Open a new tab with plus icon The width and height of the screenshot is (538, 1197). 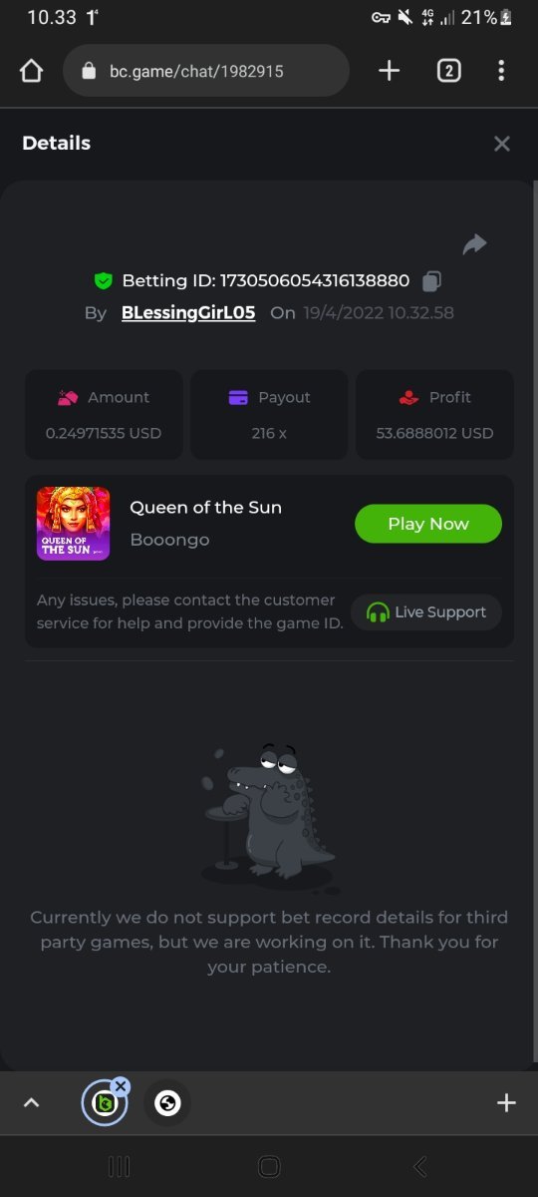pyautogui.click(x=390, y=70)
